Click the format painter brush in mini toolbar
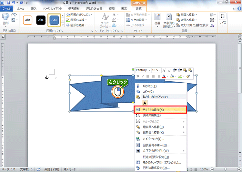 tap(188, 76)
